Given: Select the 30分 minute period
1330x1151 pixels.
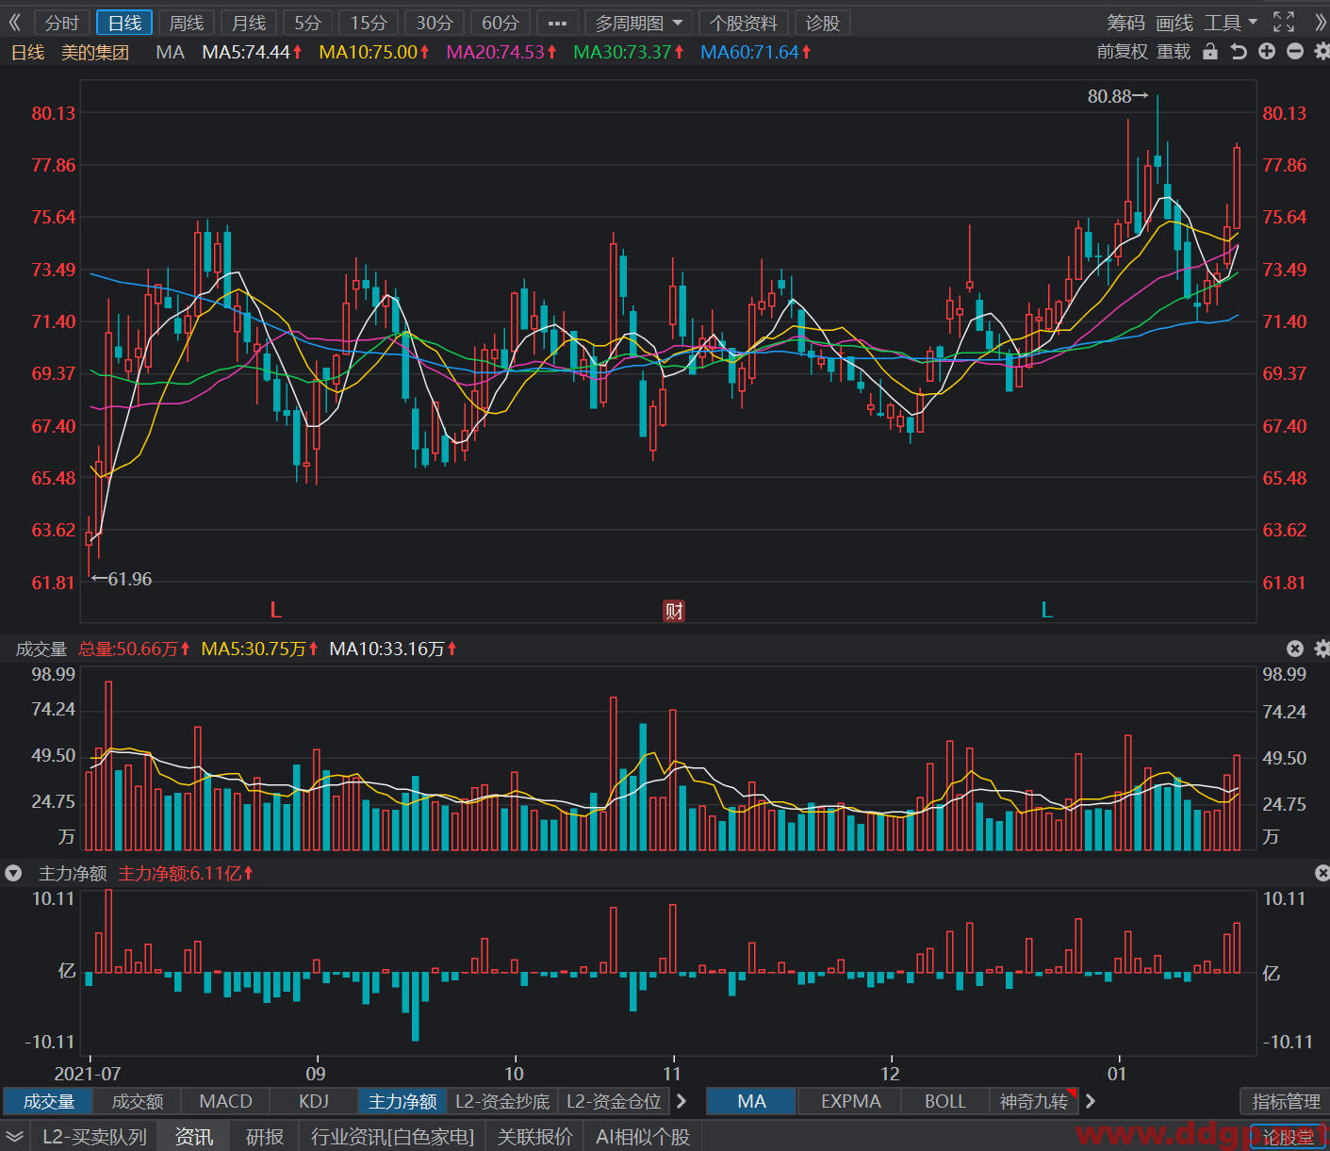Looking at the screenshot, I should pos(435,23).
